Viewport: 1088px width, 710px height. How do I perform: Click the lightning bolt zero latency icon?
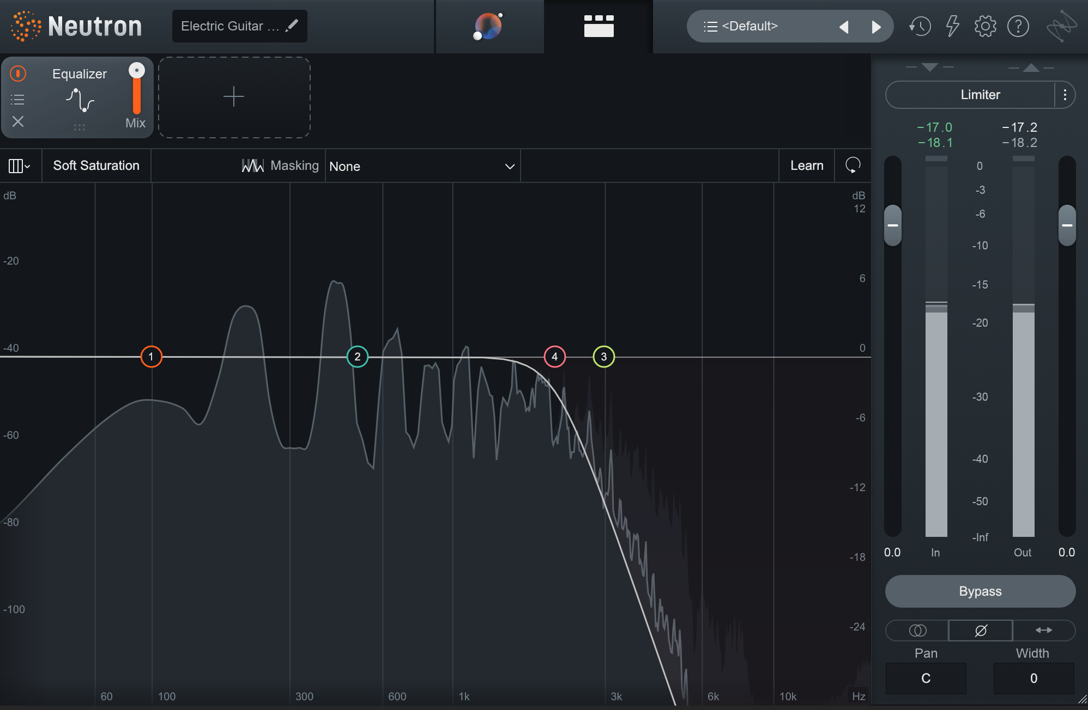[952, 26]
